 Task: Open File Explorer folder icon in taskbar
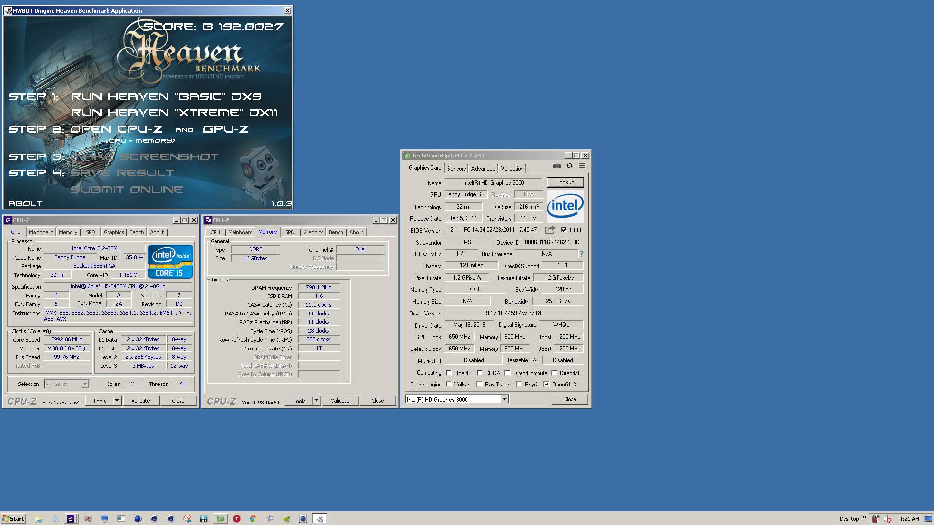coord(38,519)
